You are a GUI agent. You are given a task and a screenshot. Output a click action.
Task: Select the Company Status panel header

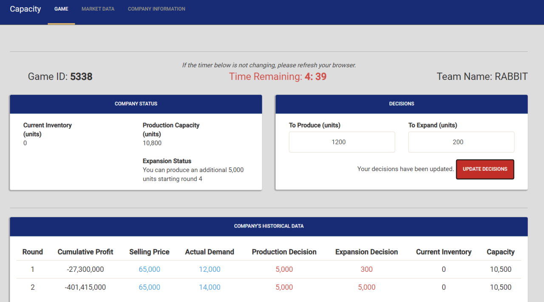pyautogui.click(x=136, y=104)
